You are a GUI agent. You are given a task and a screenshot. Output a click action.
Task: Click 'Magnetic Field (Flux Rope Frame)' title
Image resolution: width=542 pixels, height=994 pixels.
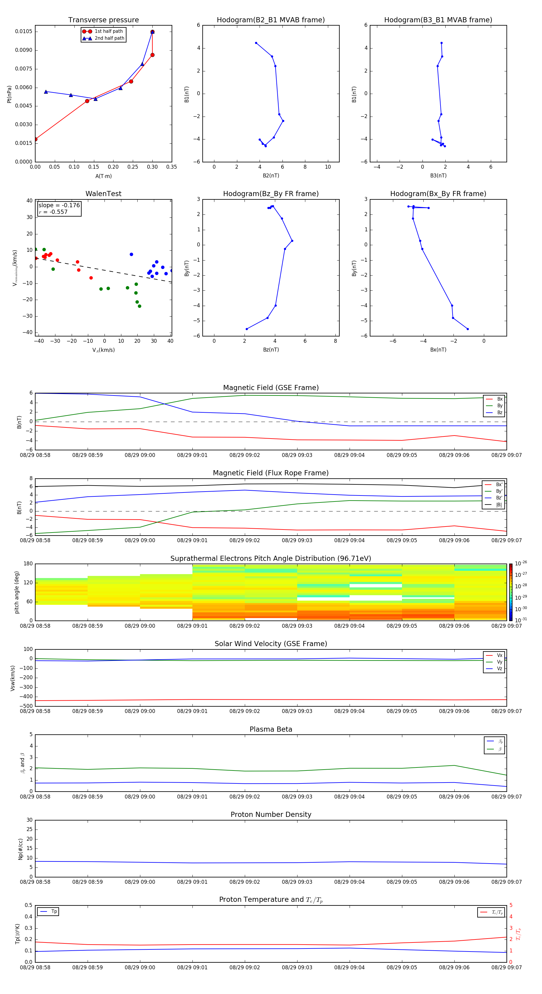[x=271, y=473]
